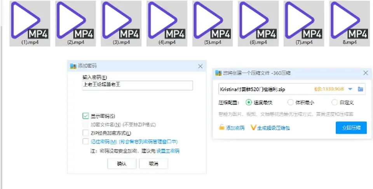Viewport: 373px width, 189px height.
Task: Select the 自定义 radio option
Action: point(335,102)
